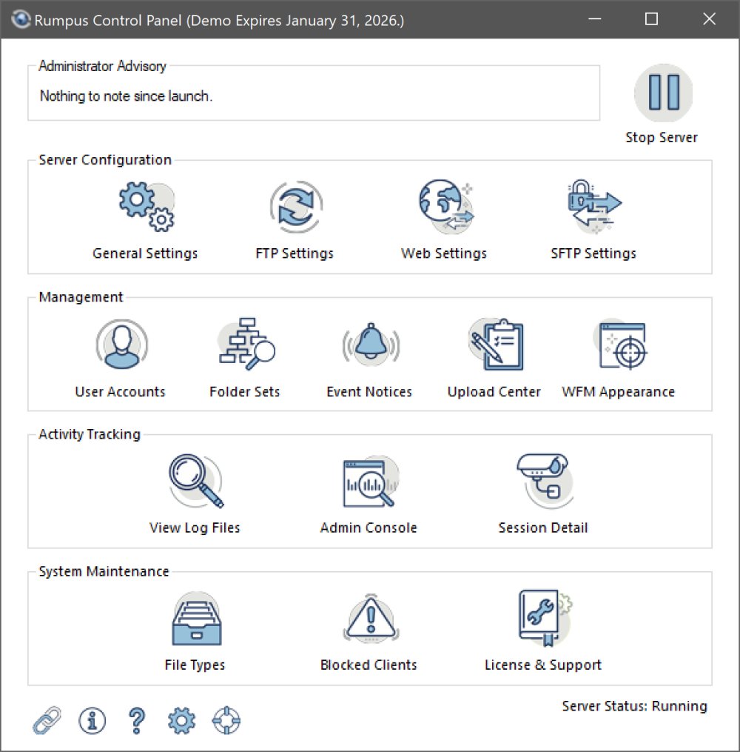Click the Session Detail label
Screen dimensions: 740x752
pos(543,528)
